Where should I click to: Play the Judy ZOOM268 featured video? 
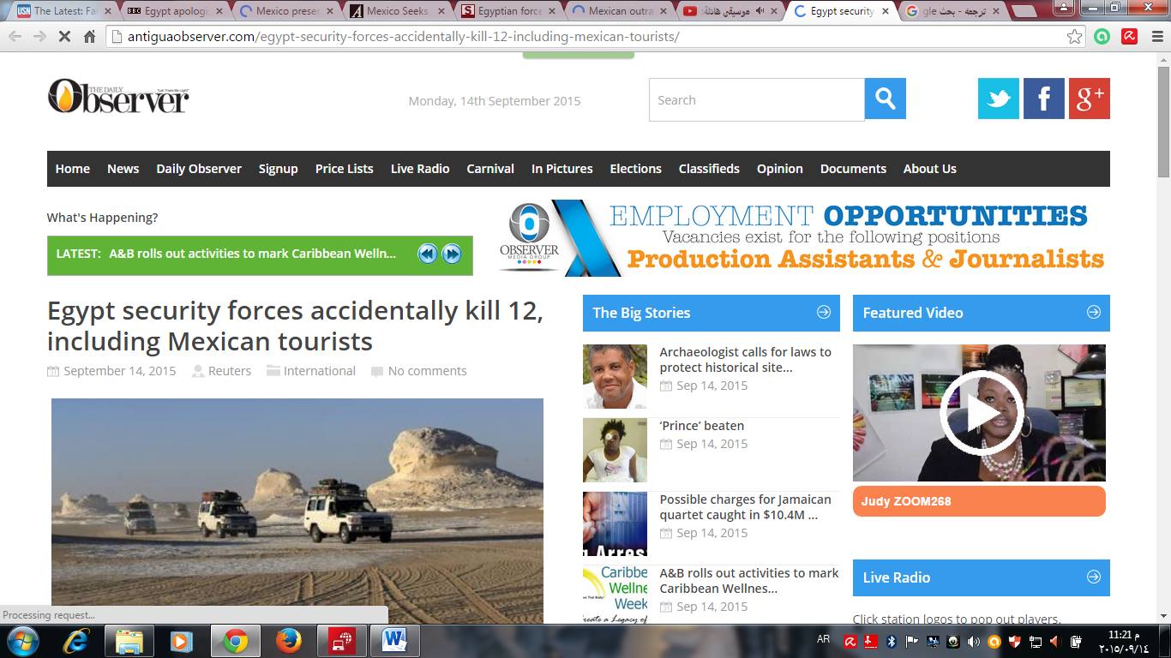[979, 413]
